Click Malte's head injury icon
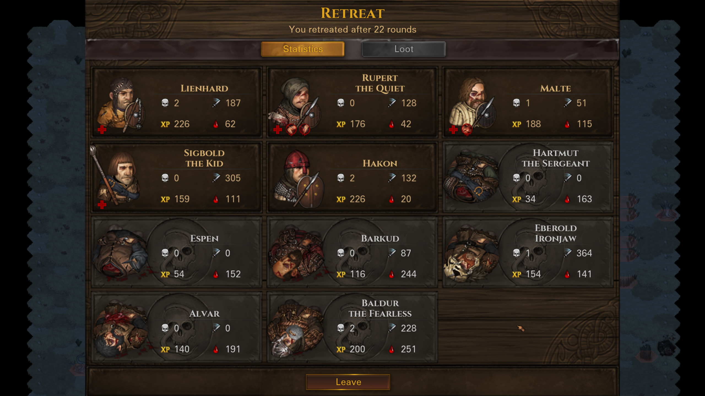This screenshot has height=396, width=705. point(467,130)
